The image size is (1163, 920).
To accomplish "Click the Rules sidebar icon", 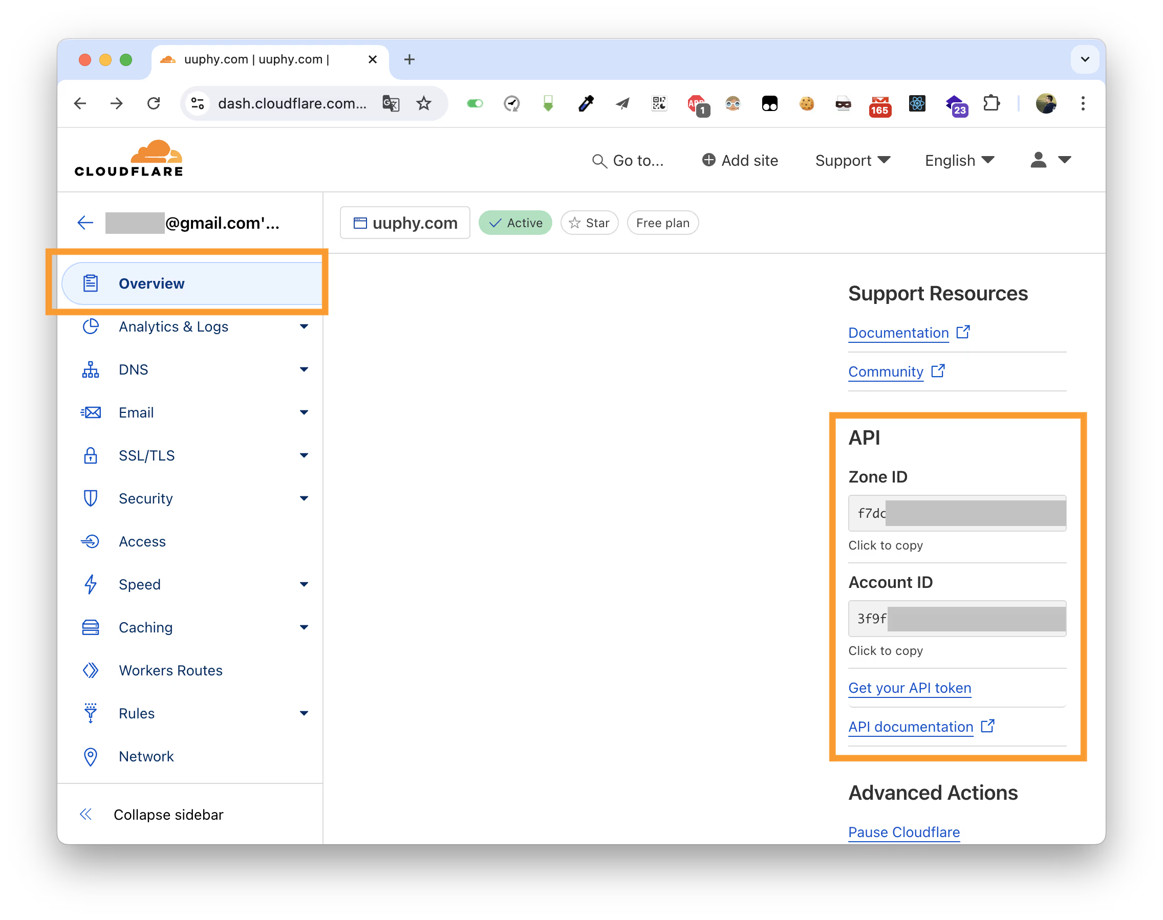I will click(91, 713).
